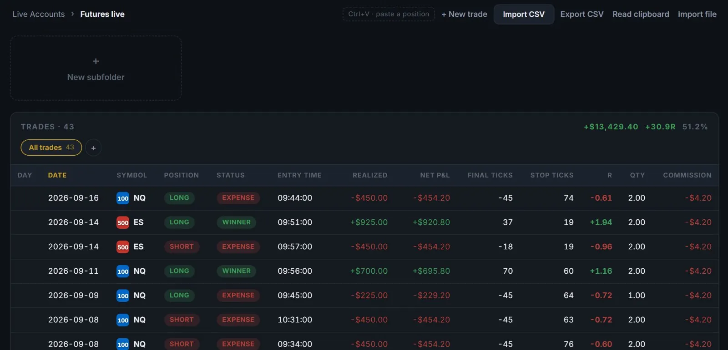The image size is (728, 350).
Task: Click realized value +$700.00
Action: tap(369, 271)
